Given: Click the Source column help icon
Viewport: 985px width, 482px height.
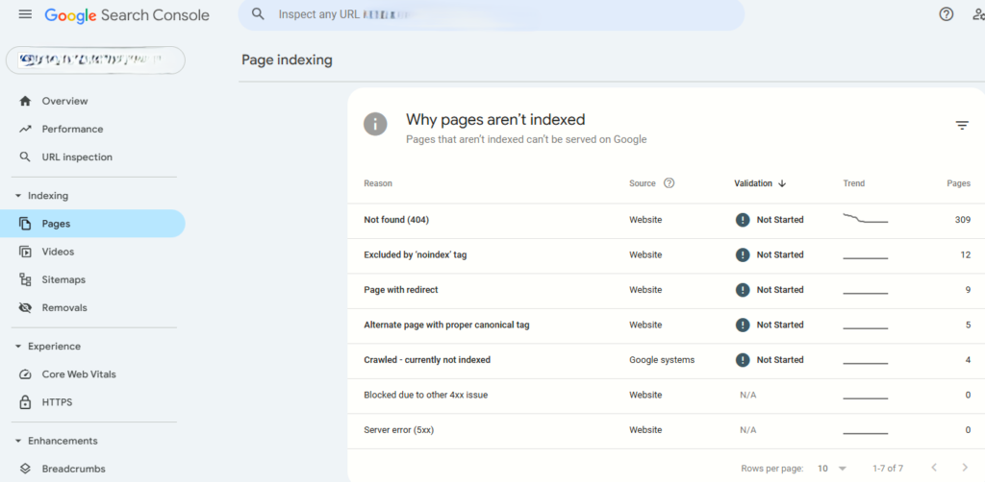Looking at the screenshot, I should pyautogui.click(x=669, y=183).
